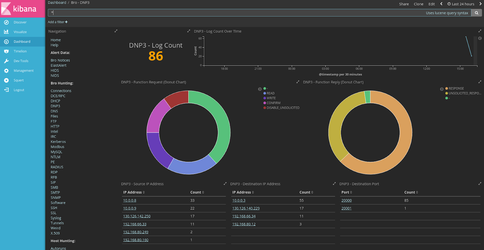
Task: Click the Kibana logo
Action: click(x=22, y=8)
